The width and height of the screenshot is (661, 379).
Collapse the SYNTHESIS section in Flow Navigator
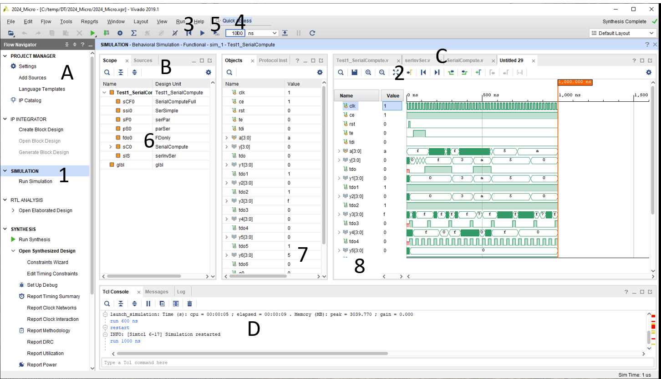click(x=5, y=229)
